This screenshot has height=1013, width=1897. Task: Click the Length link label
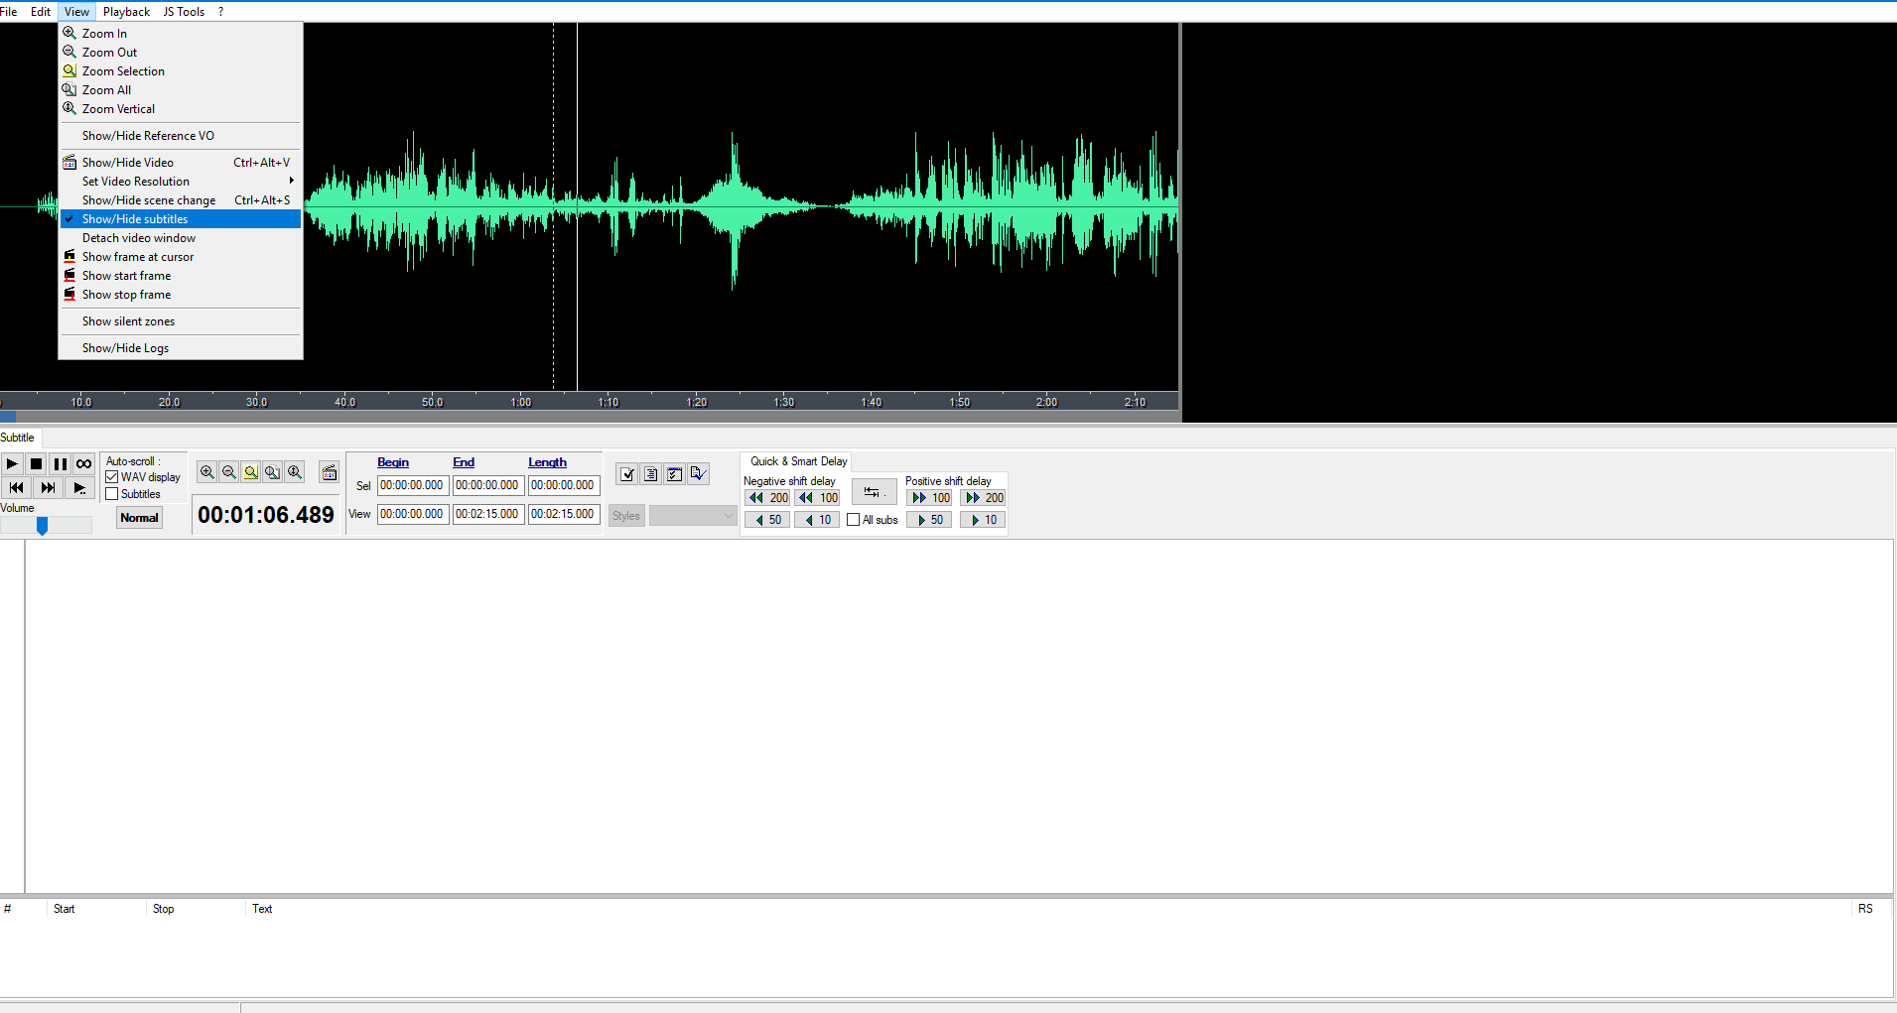click(x=547, y=462)
